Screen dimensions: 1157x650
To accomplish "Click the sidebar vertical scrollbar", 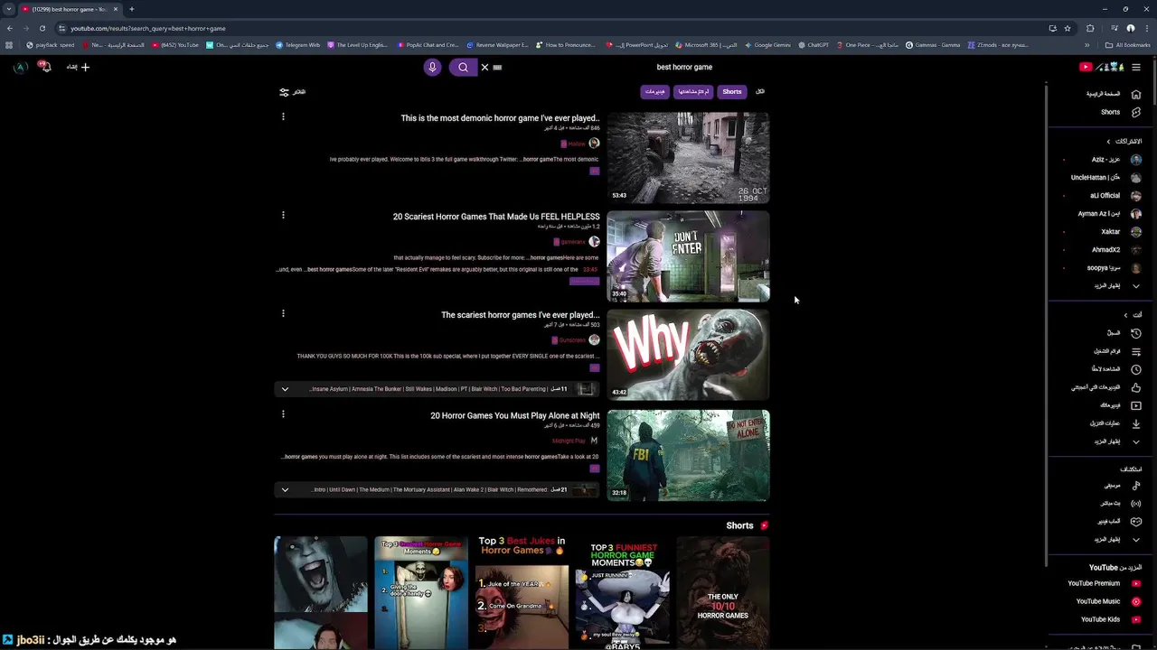I will point(1047,325).
